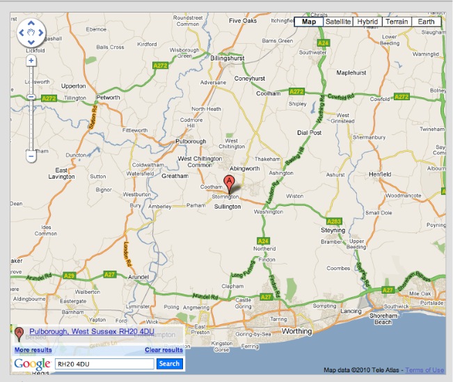Switch to Terrain view
Viewport: 453px width, 382px height.
click(397, 22)
